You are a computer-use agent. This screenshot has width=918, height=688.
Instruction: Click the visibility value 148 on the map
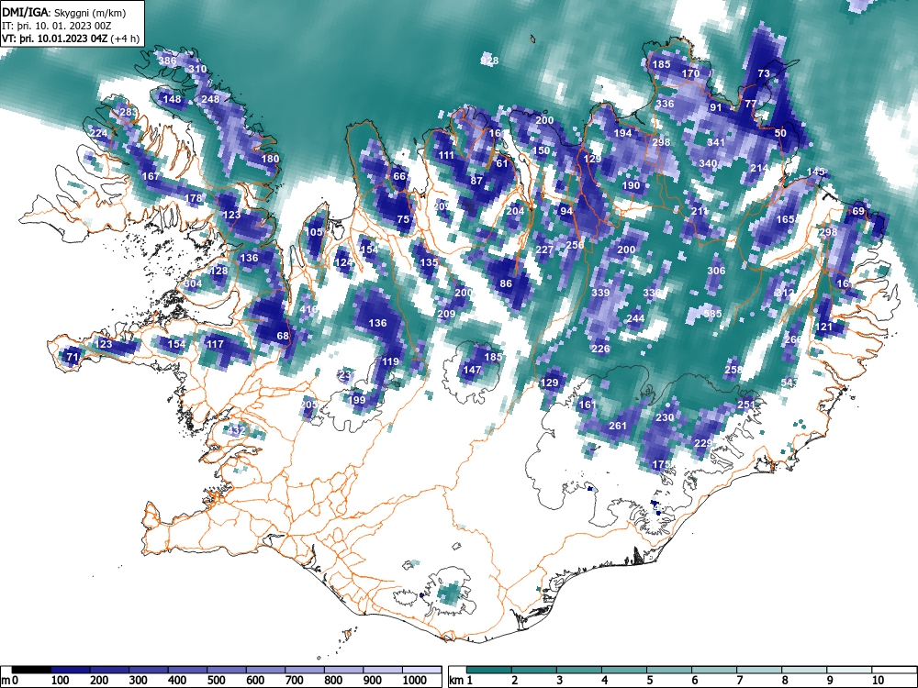[x=173, y=99]
